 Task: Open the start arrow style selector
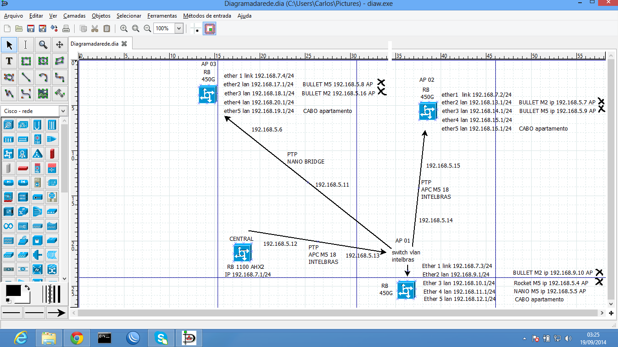point(12,312)
